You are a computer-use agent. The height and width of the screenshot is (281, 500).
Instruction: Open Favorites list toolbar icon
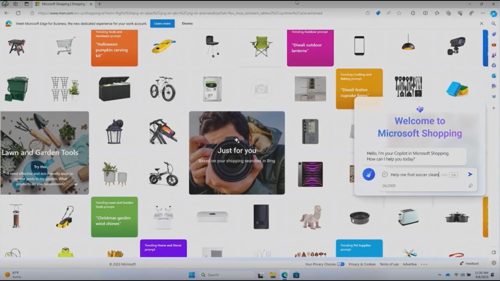437,13
